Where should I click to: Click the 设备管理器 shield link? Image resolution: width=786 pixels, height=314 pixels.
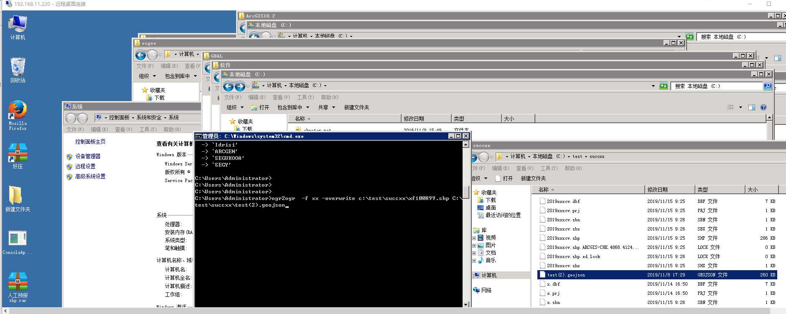88,156
